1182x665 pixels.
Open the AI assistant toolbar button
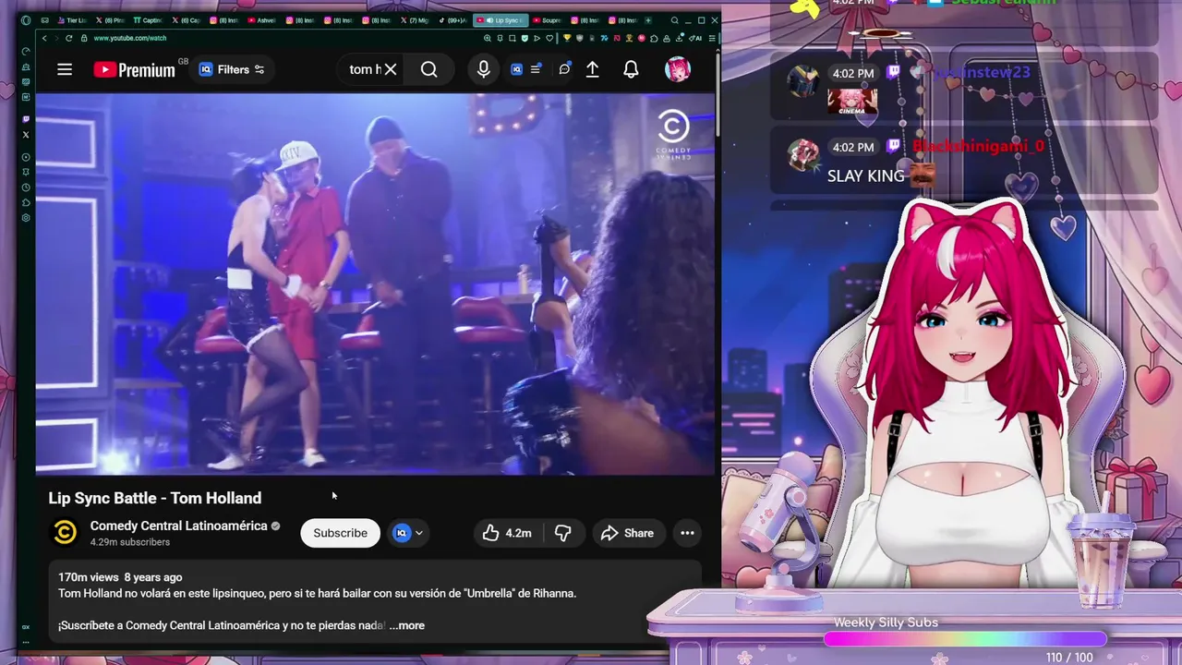click(695, 38)
